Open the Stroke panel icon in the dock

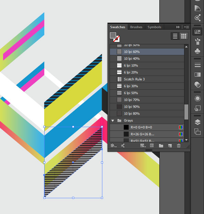click(x=197, y=65)
